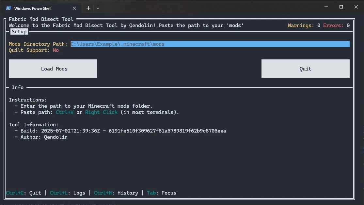Screen dimensions: 364x205
Task: Click the 'Right Click' paste hint text
Action: click(x=101, y=112)
